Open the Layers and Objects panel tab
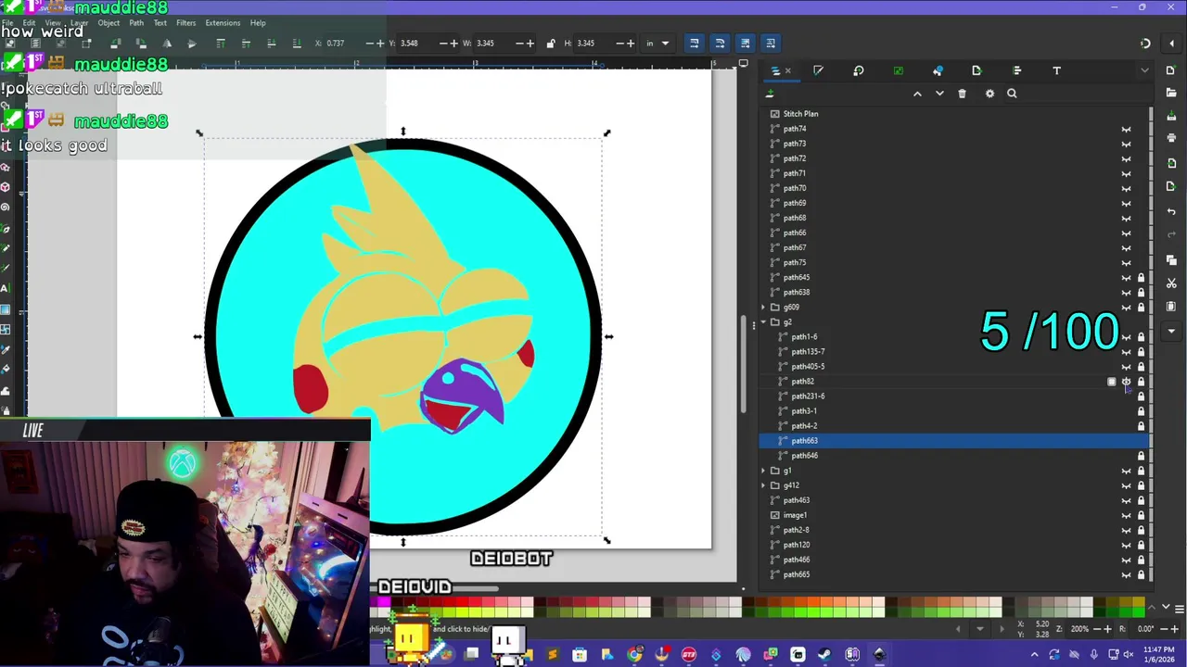1187x667 pixels. click(775, 70)
